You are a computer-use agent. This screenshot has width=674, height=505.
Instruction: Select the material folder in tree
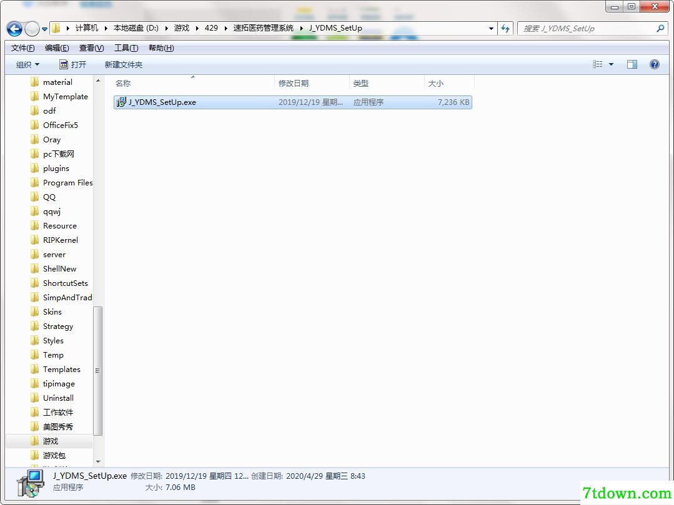(x=57, y=82)
